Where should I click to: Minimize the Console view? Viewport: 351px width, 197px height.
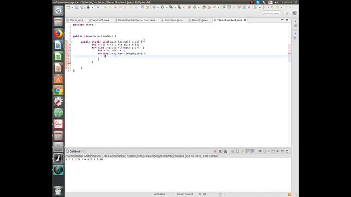(282, 151)
